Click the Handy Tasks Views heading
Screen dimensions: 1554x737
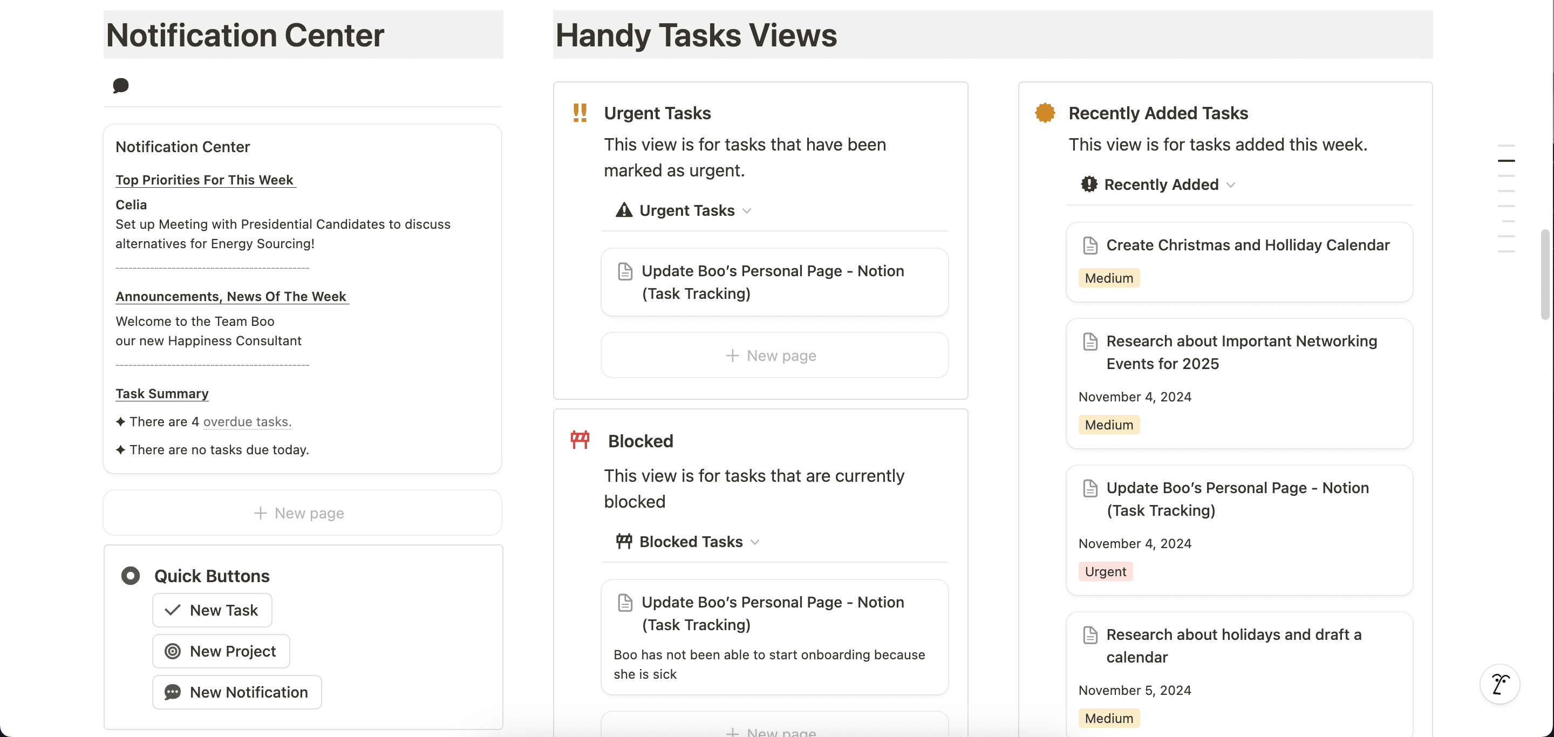pyautogui.click(x=696, y=35)
